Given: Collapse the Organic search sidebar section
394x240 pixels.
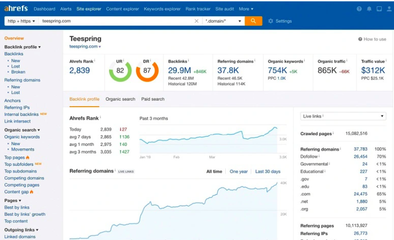Looking at the screenshot, I should click(x=22, y=130).
